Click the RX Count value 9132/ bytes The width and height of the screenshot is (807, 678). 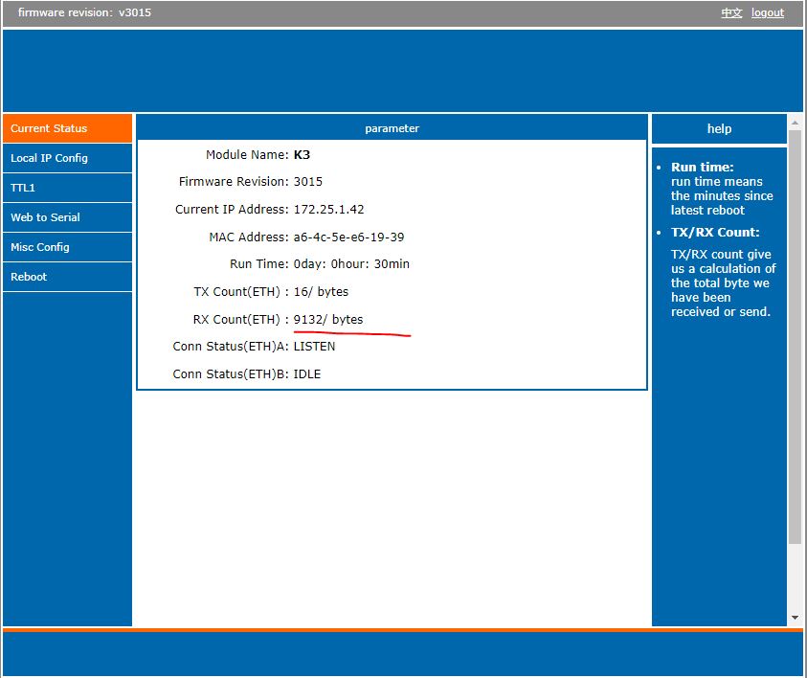coord(327,320)
